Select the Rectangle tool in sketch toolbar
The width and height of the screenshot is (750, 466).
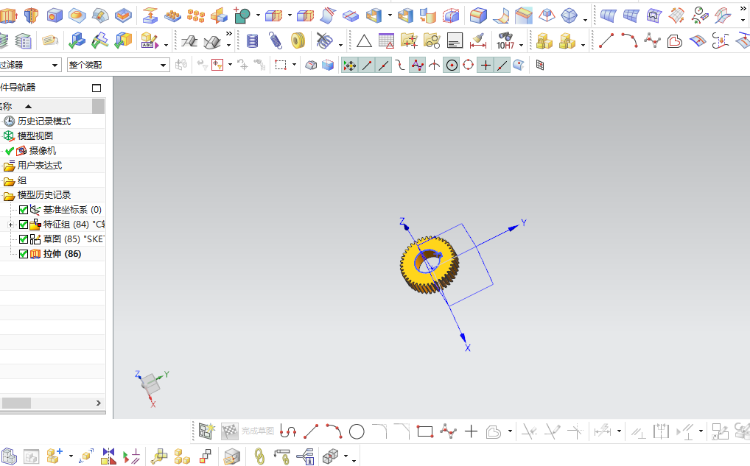click(425, 431)
